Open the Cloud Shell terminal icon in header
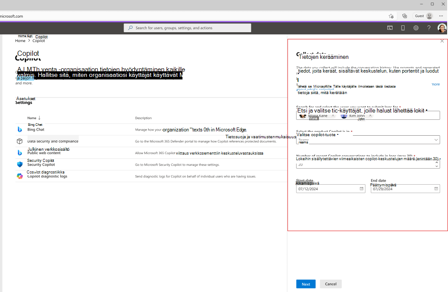Image resolution: width=448 pixels, height=292 pixels. 390,28
